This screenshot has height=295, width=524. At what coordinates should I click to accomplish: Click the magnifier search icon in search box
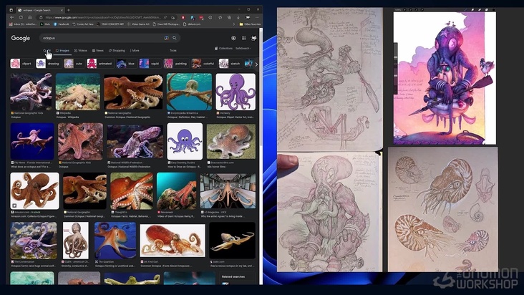pyautogui.click(x=174, y=38)
